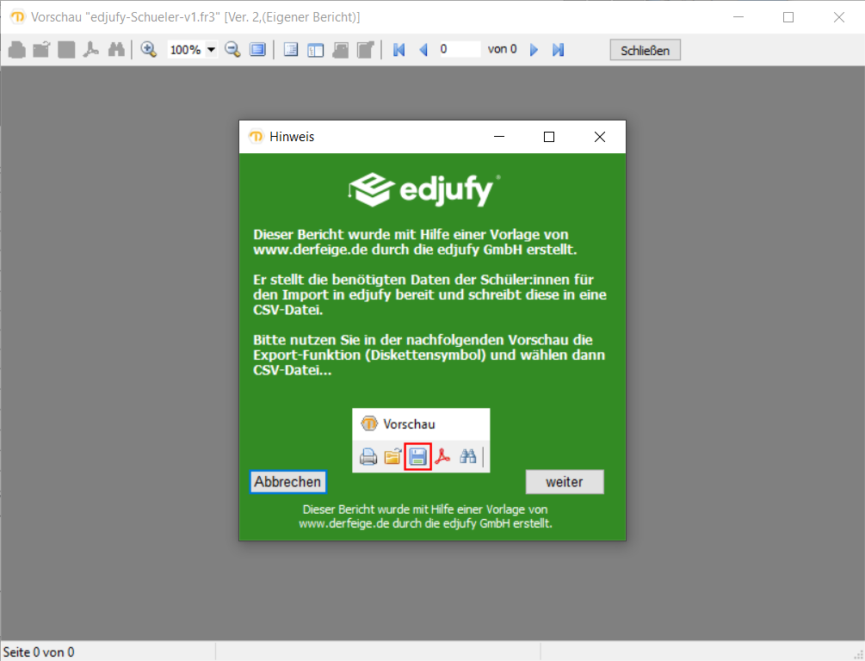The width and height of the screenshot is (865, 661).
Task: Click the page number input field
Action: 458,50
